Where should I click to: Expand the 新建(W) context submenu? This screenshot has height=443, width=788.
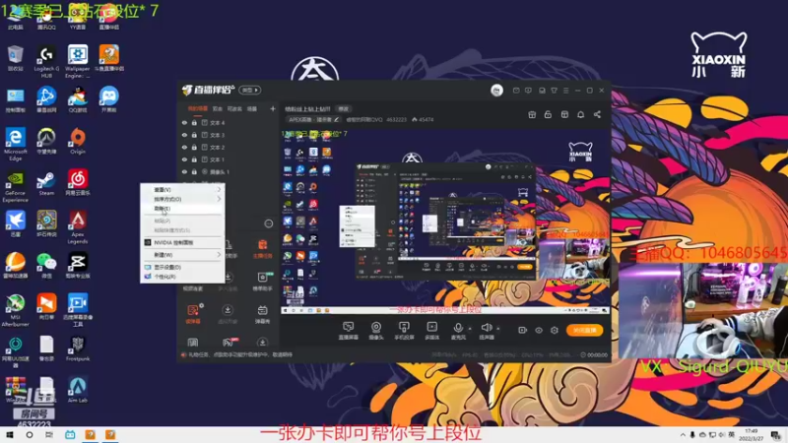point(182,255)
